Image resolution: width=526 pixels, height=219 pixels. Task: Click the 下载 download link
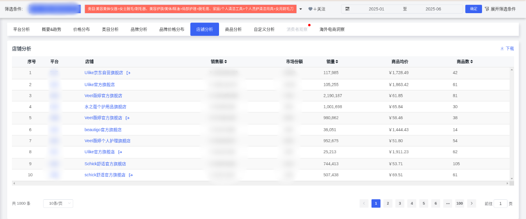[507, 48]
